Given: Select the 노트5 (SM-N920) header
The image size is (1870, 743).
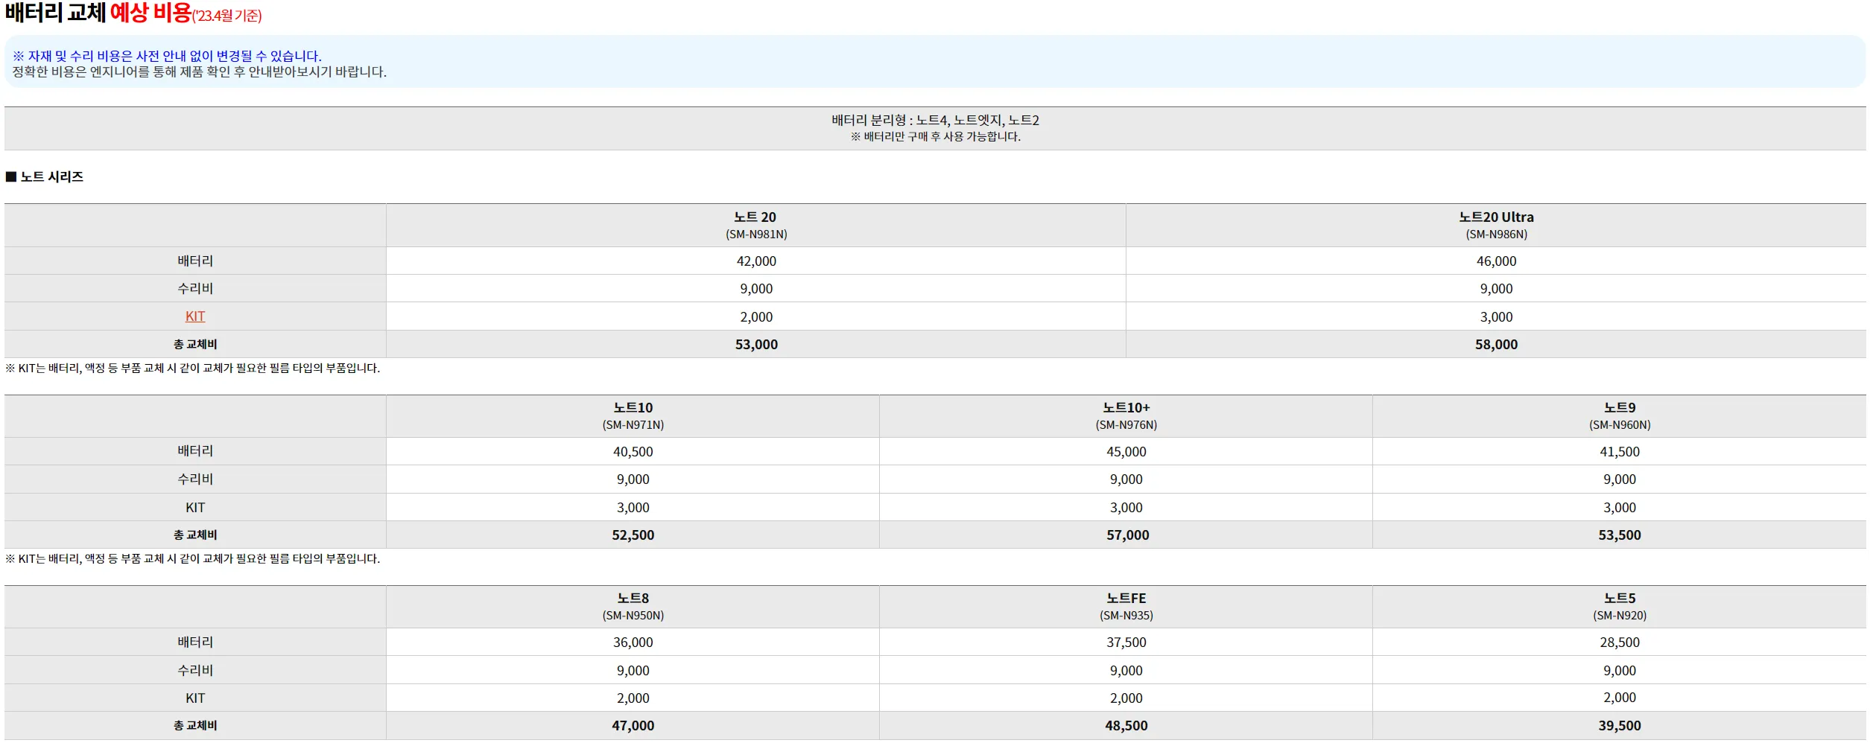Looking at the screenshot, I should click(x=1620, y=606).
